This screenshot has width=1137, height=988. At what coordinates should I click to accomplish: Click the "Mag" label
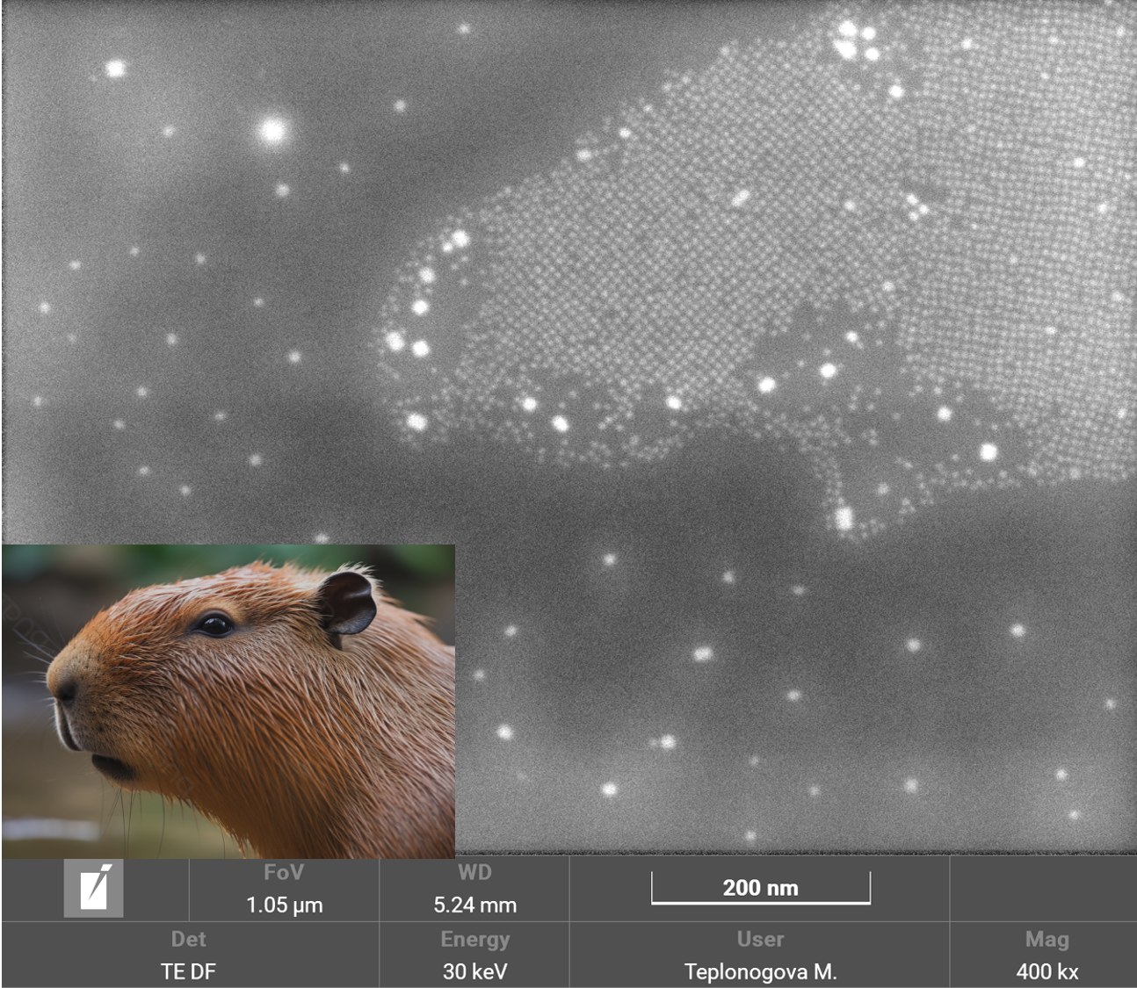1046,940
